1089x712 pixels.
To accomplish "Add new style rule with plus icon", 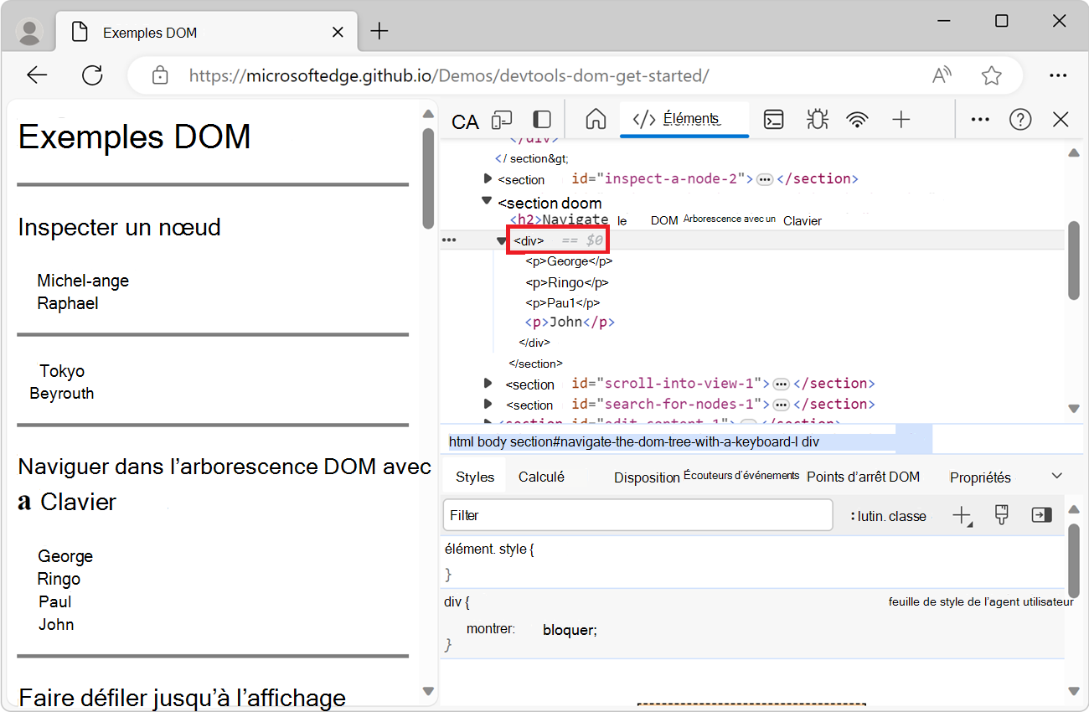I will [x=962, y=516].
